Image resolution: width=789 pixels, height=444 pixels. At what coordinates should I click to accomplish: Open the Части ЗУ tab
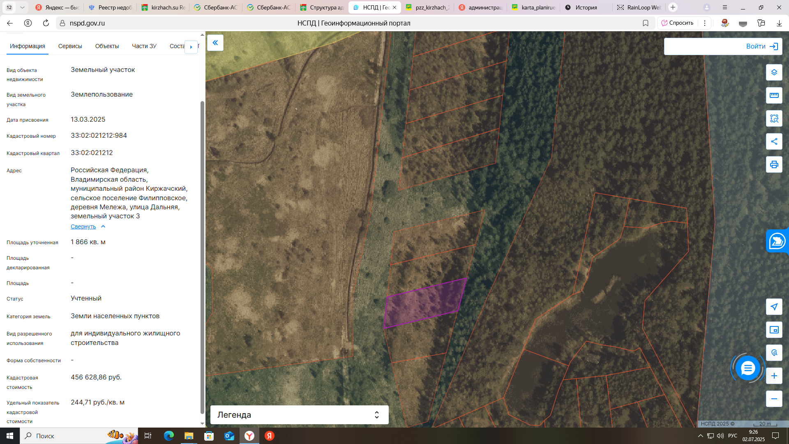(144, 46)
